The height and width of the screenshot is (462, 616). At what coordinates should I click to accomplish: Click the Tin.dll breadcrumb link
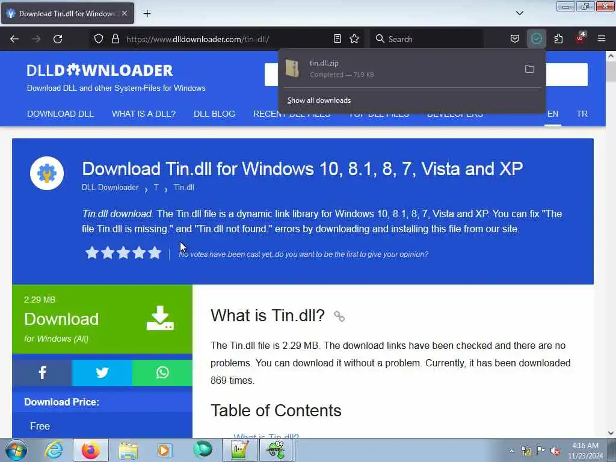coord(184,188)
